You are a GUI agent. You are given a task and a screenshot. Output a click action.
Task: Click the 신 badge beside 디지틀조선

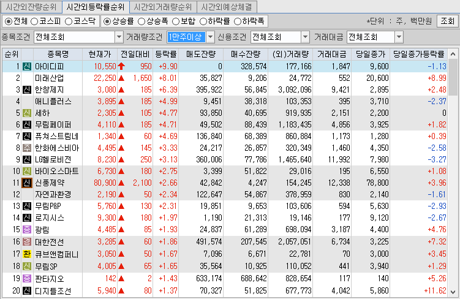(x=27, y=291)
